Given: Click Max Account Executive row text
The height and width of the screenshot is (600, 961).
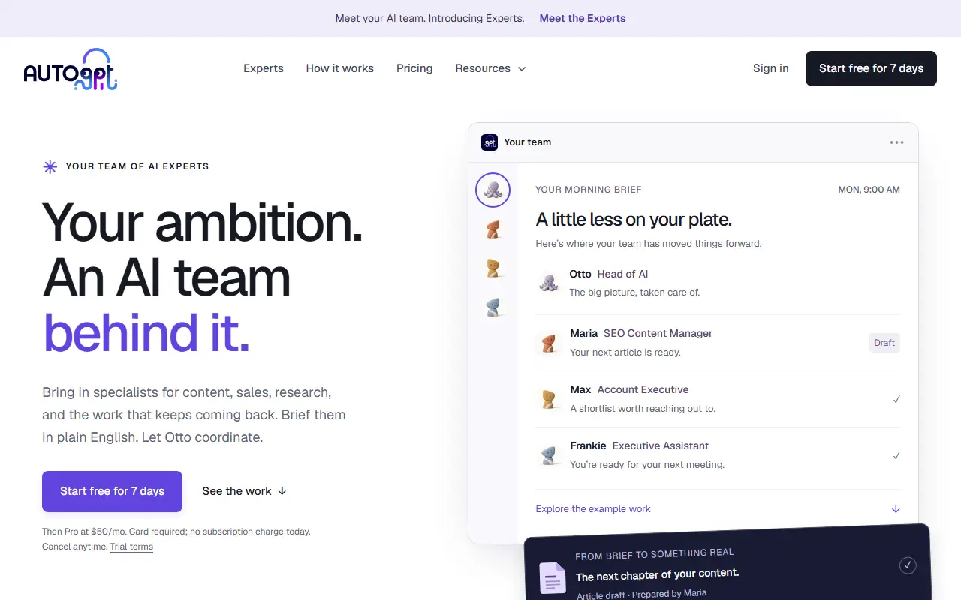Looking at the screenshot, I should click(x=629, y=389).
